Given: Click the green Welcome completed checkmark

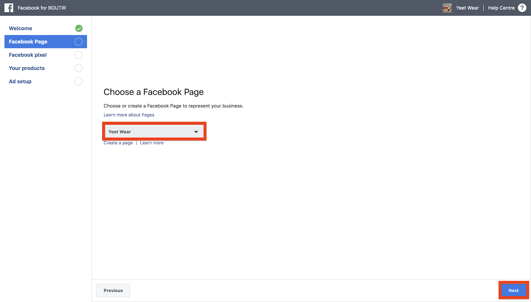Looking at the screenshot, I should [79, 29].
